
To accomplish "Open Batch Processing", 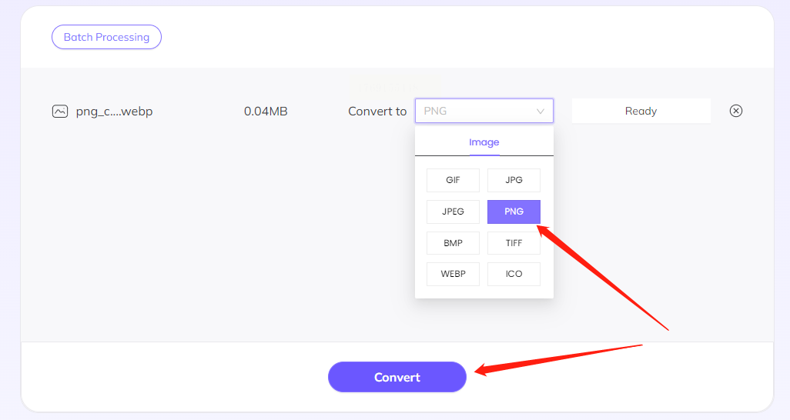I will pos(106,37).
